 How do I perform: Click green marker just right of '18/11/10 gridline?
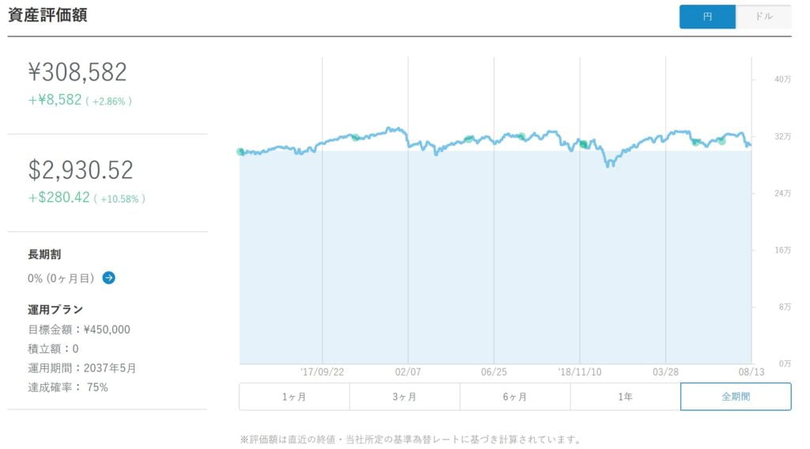[583, 144]
